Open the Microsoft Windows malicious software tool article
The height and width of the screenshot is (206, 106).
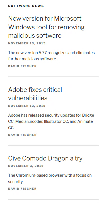tap(46, 27)
